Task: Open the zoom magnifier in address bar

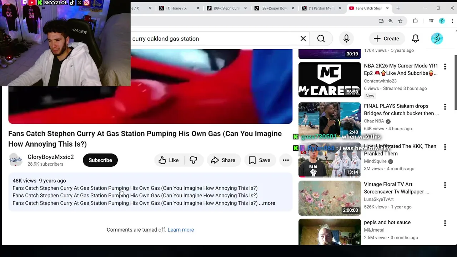Action: (391, 21)
